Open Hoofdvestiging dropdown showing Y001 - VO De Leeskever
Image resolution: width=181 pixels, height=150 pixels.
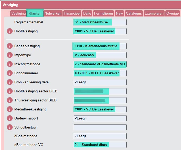pos(100,31)
